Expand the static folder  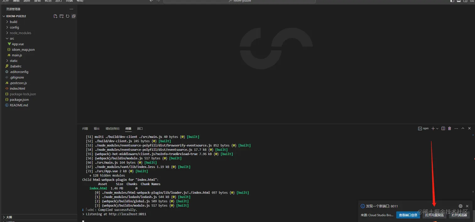(x=39, y=61)
